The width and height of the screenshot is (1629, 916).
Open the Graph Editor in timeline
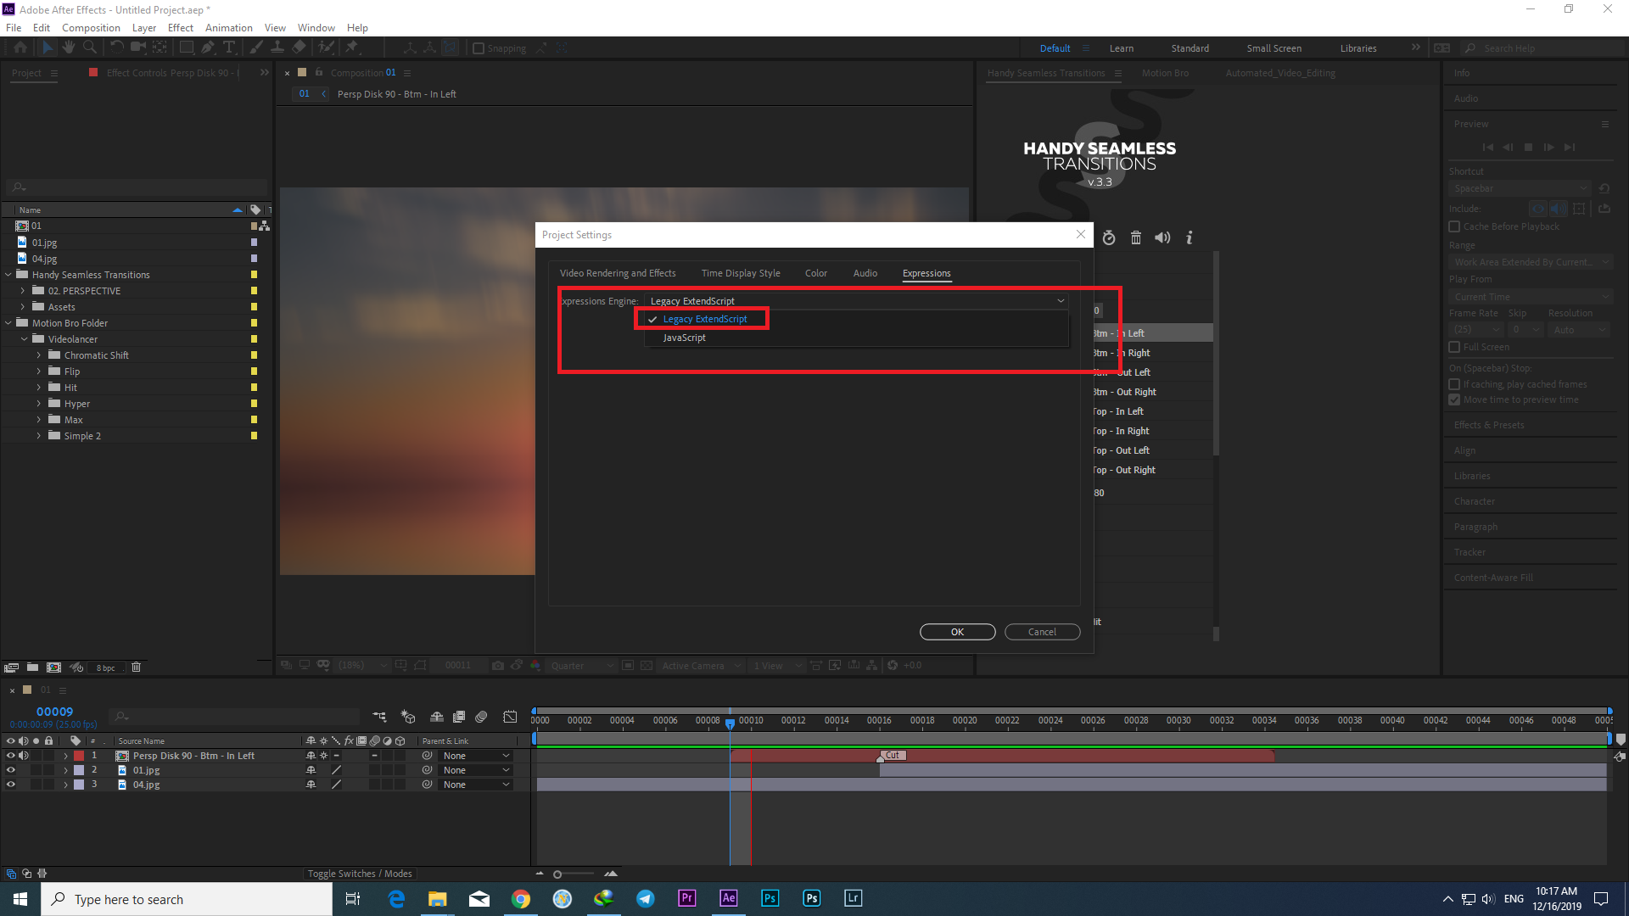510,717
